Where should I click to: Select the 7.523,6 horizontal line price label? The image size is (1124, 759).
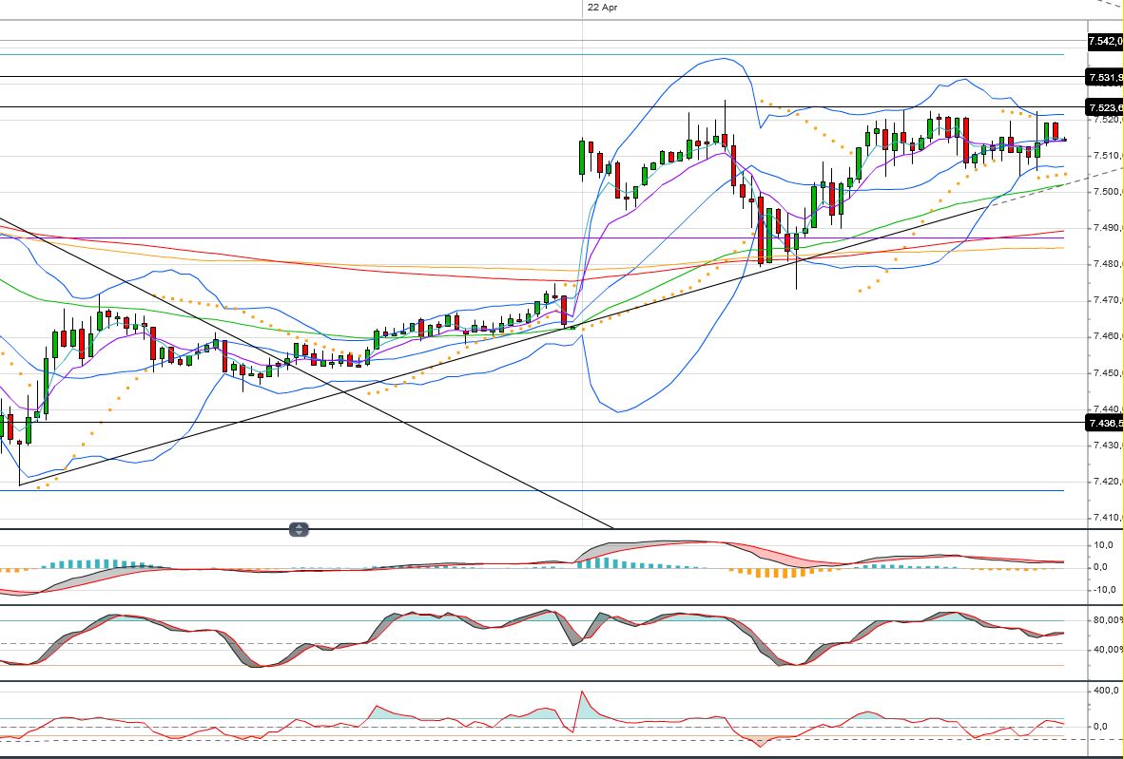(1105, 107)
